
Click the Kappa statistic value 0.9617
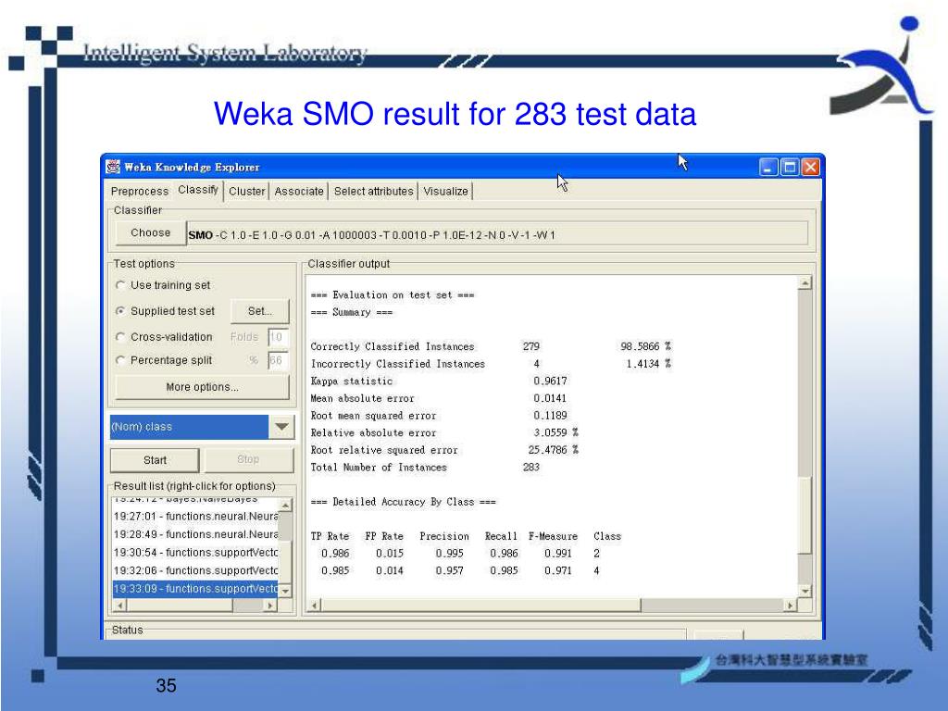pyautogui.click(x=550, y=380)
